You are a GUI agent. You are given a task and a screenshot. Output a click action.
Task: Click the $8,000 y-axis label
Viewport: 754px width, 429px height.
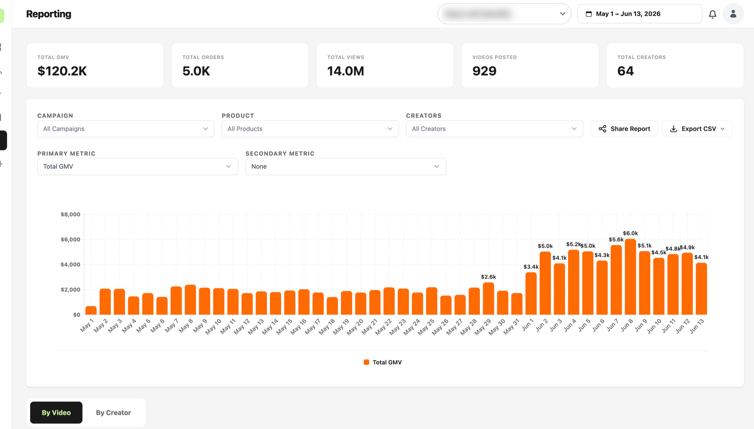pos(70,214)
